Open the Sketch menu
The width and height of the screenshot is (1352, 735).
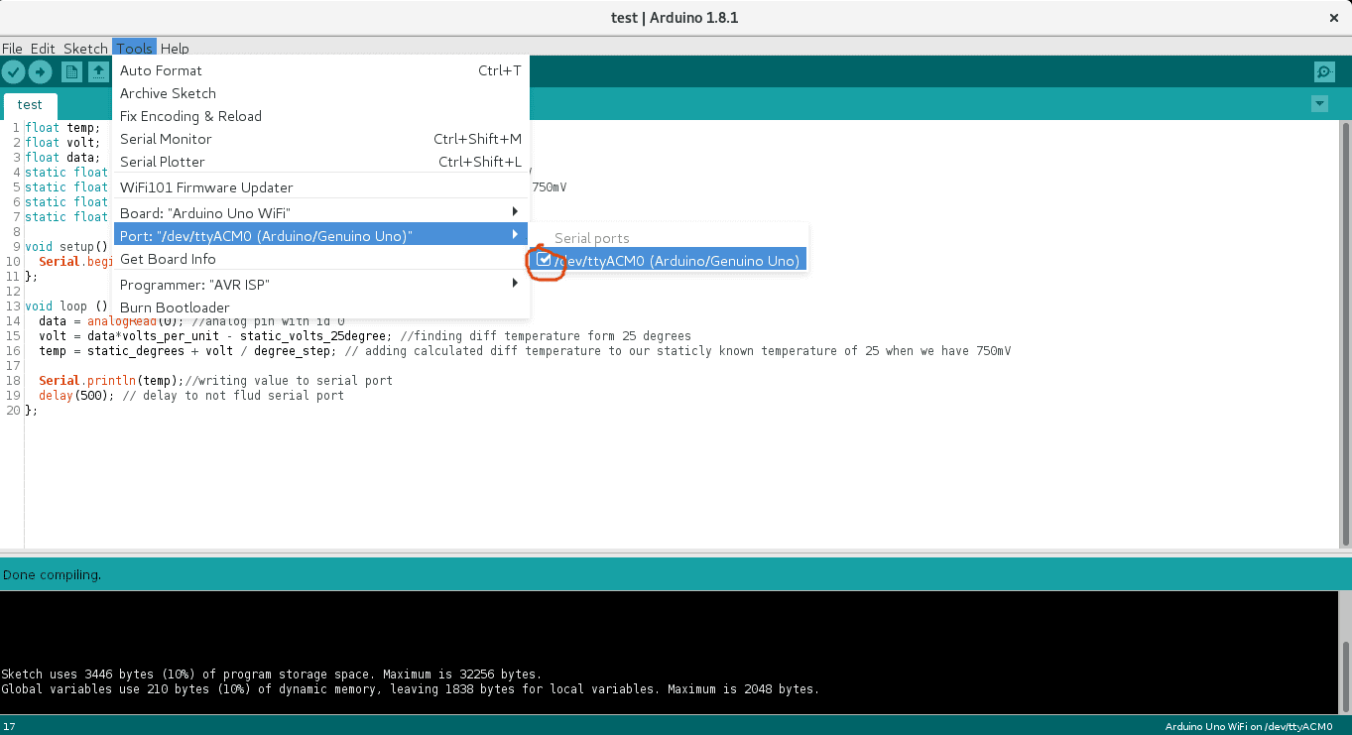85,48
